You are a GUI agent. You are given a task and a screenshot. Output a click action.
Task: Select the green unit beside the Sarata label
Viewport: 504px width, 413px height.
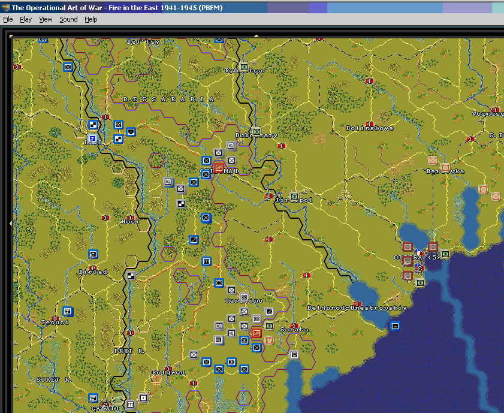pyautogui.click(x=269, y=326)
